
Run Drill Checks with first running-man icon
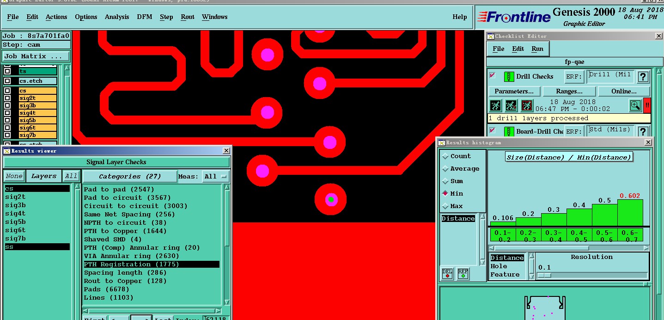click(495, 105)
